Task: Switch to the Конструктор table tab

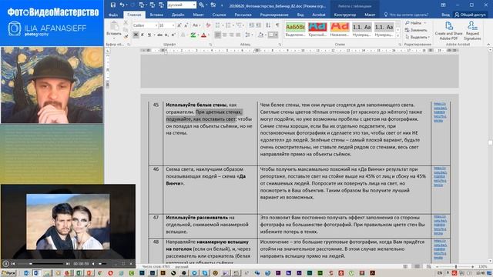Action: click(x=345, y=15)
